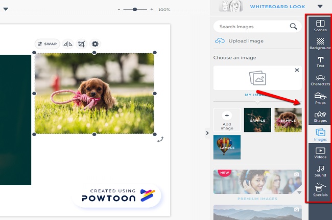Viewport: 332px width, 220px height.
Task: Select the hot air balloon sample thumbnail
Action: (227, 147)
